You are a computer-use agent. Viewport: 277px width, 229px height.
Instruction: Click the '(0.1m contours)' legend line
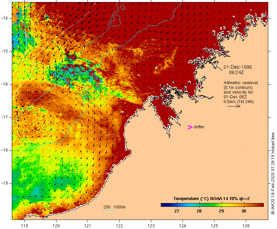tap(238, 88)
